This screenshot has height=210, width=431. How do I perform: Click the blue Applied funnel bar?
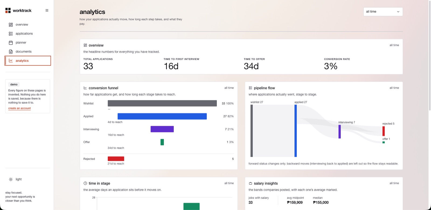[162, 116]
